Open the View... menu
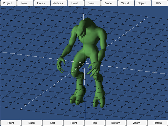 coord(93,3)
